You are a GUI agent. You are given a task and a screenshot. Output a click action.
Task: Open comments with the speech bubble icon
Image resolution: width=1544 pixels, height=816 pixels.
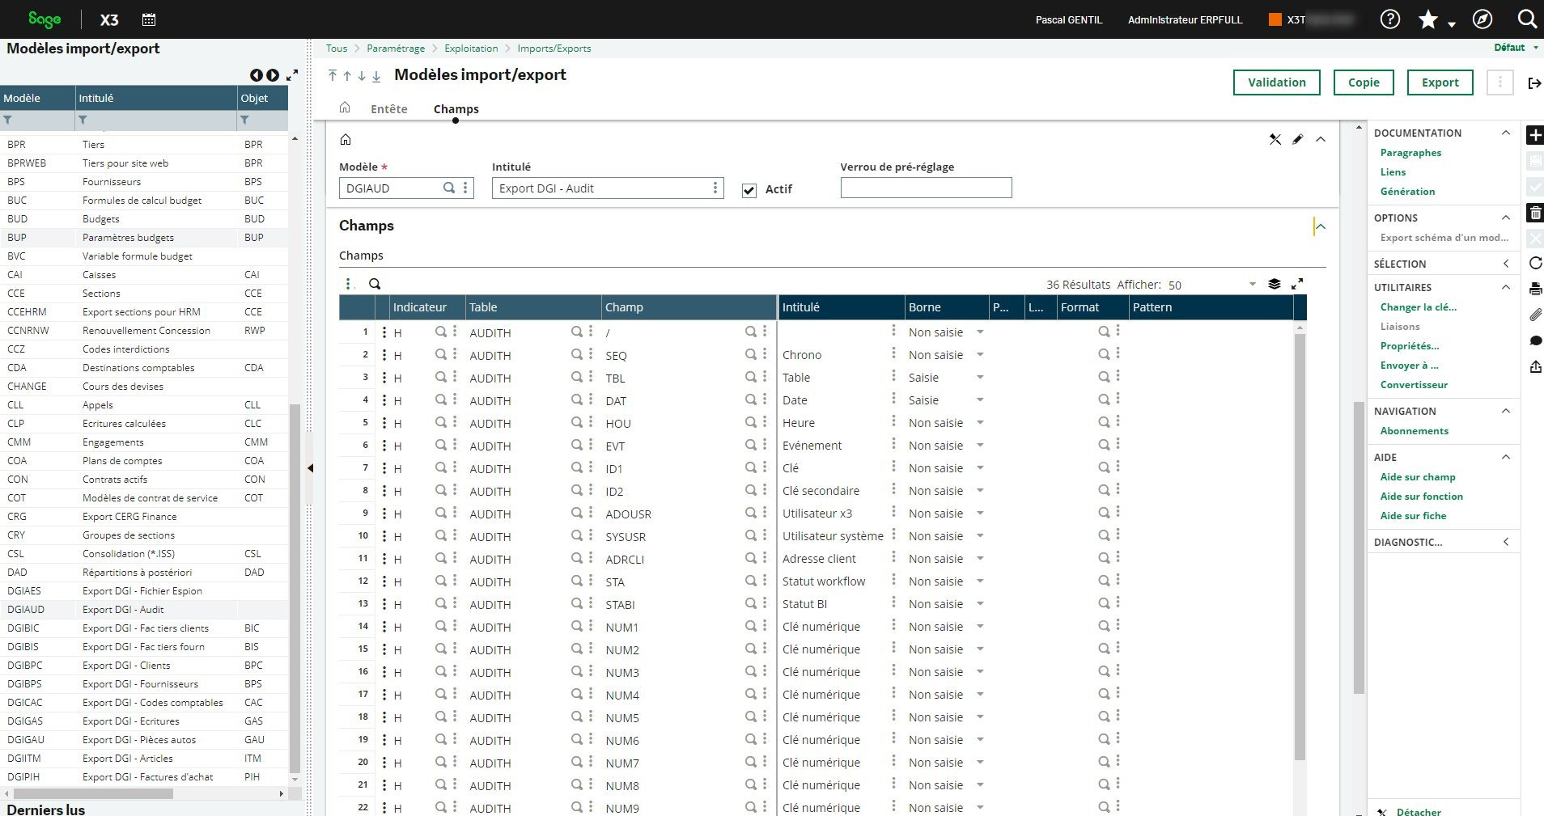[1535, 340]
